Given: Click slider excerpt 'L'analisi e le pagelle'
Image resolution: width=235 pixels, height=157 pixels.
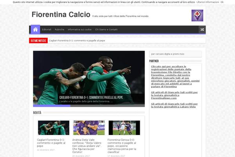Looking at the screenshot, I should [86, 101].
